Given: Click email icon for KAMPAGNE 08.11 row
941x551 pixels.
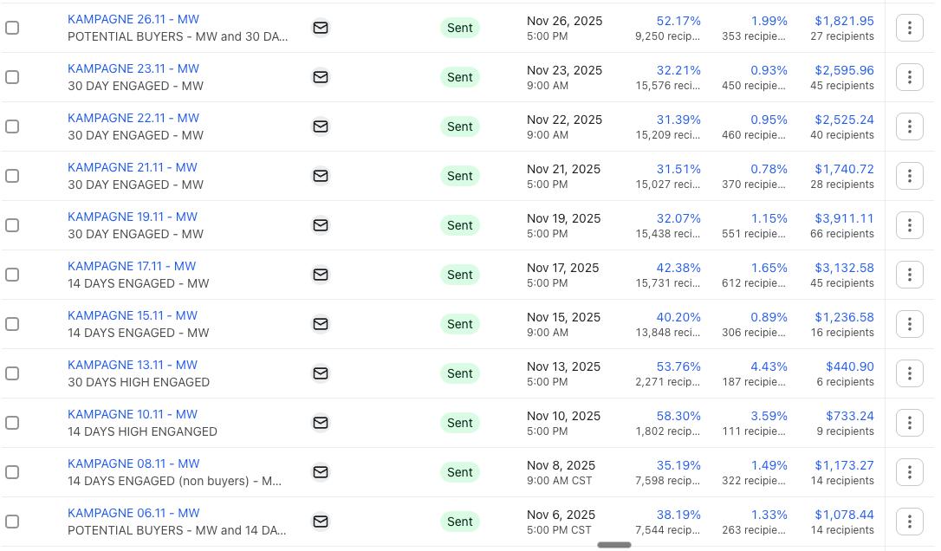Looking at the screenshot, I should pos(321,472).
